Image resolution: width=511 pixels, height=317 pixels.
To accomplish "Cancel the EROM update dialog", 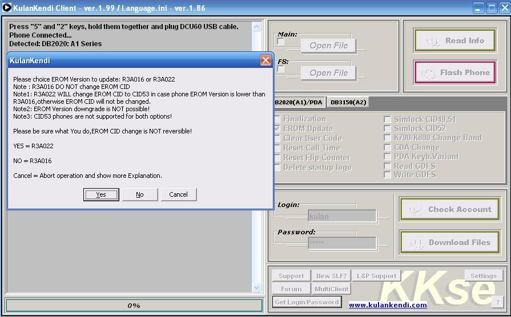I will [x=179, y=194].
